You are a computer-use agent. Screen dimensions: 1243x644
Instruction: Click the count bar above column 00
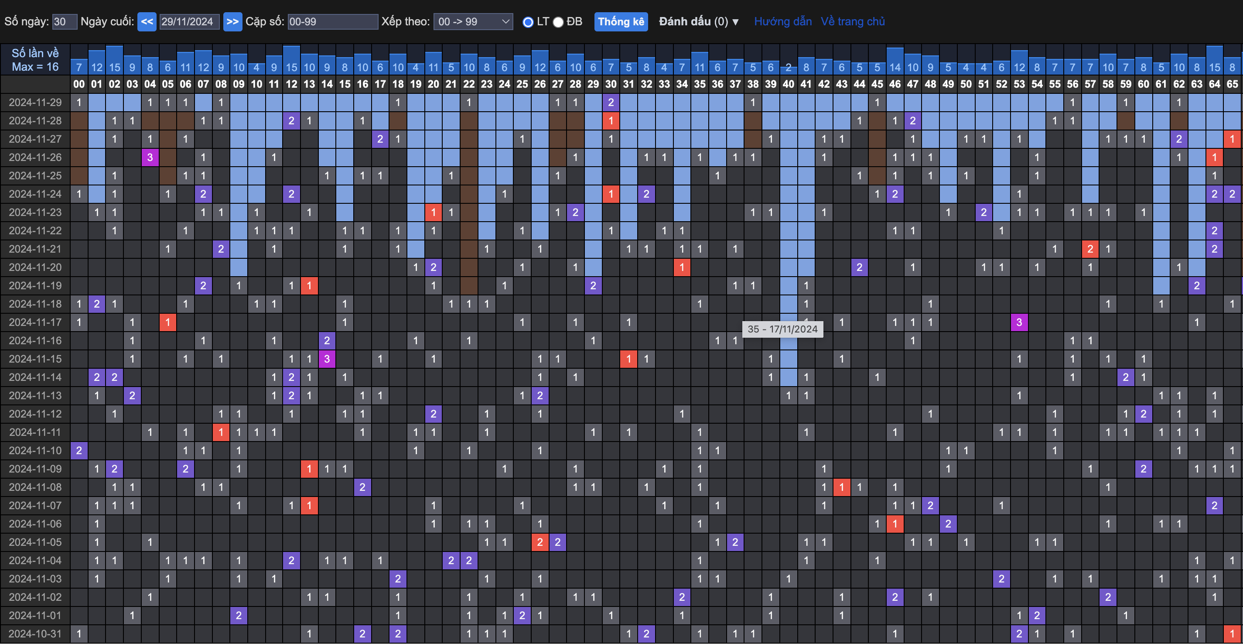[x=79, y=67]
